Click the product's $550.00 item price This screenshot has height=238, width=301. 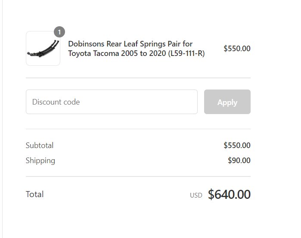pos(237,48)
